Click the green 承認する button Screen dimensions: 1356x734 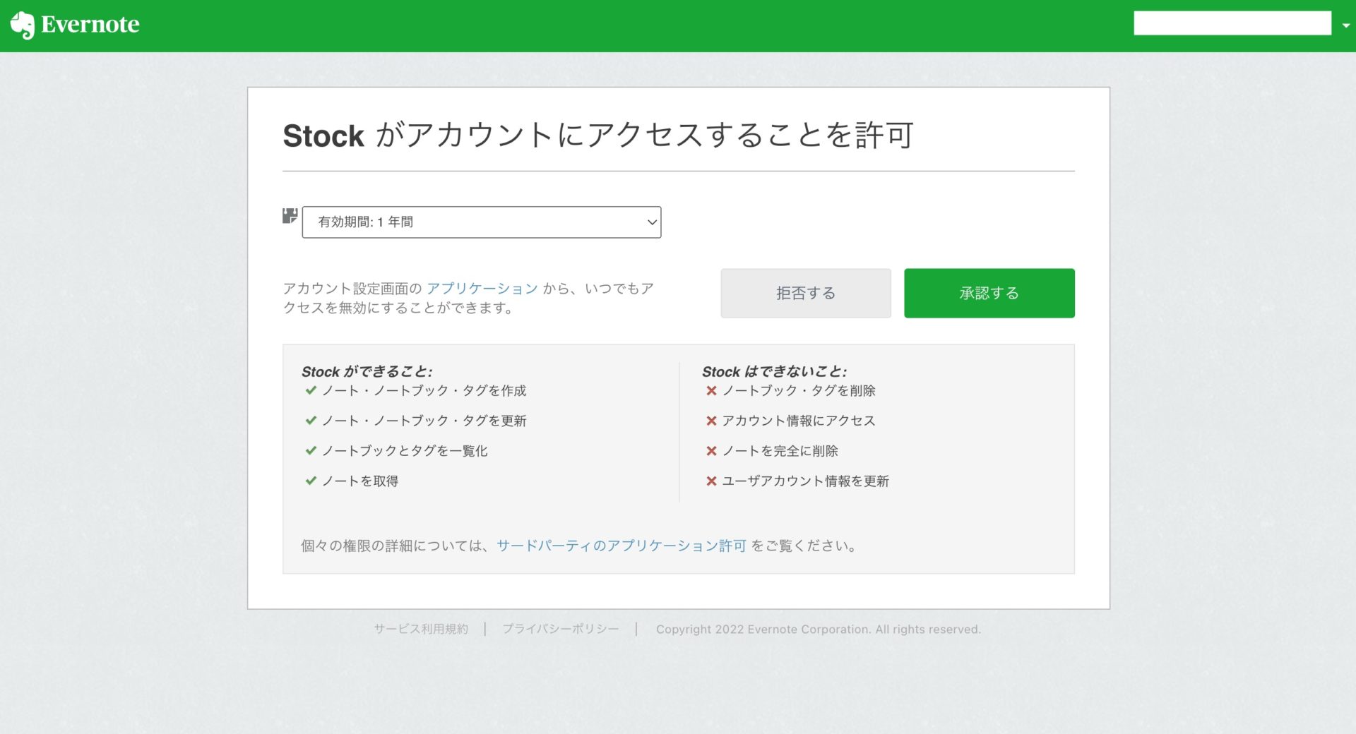point(989,293)
